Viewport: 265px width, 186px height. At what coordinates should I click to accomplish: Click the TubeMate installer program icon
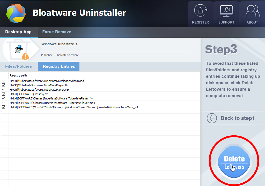tap(18, 49)
